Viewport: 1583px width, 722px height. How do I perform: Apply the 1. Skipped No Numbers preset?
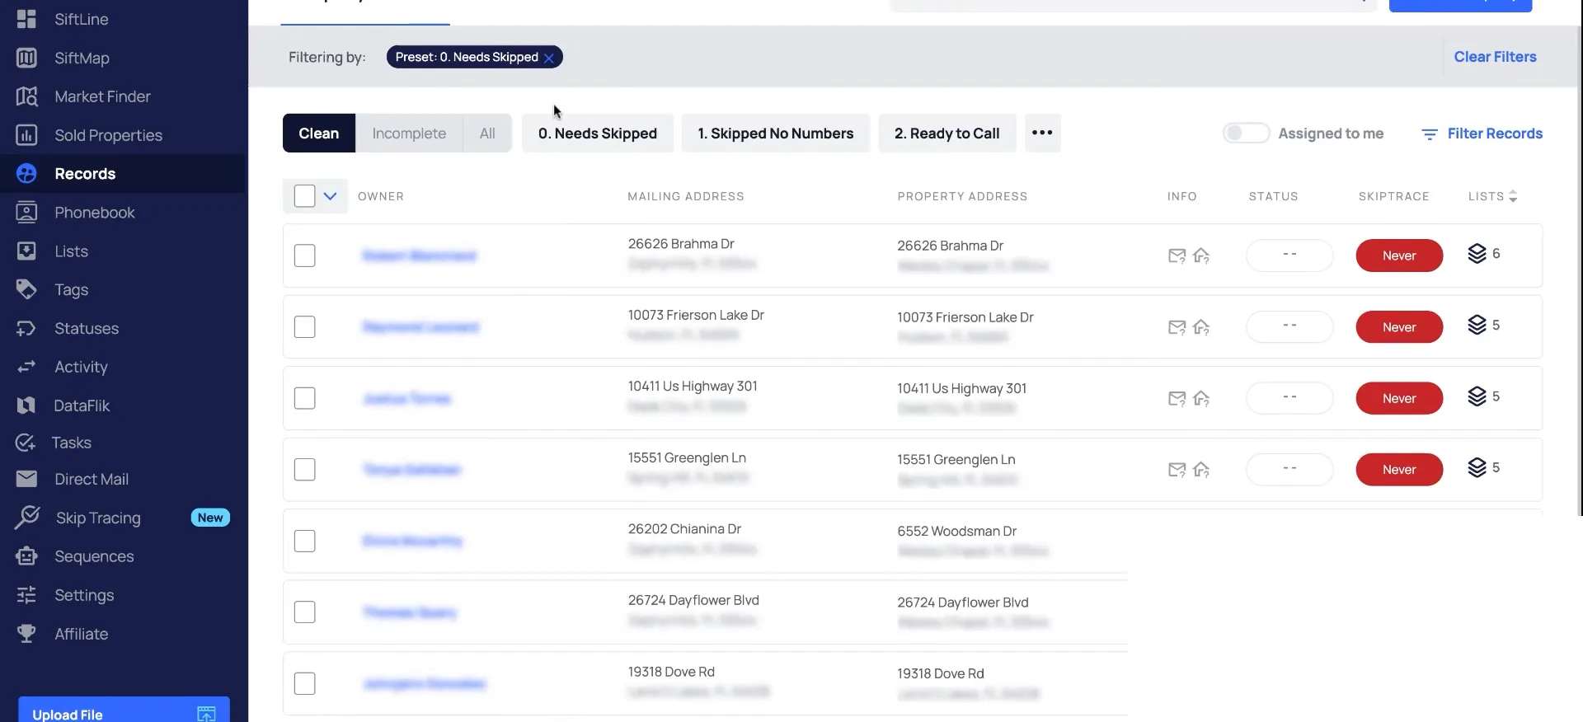775,134
